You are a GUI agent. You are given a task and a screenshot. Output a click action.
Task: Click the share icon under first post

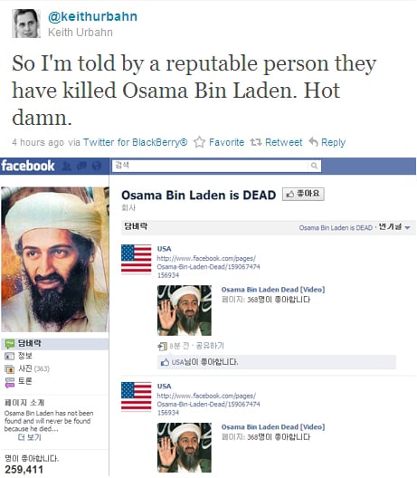click(162, 346)
